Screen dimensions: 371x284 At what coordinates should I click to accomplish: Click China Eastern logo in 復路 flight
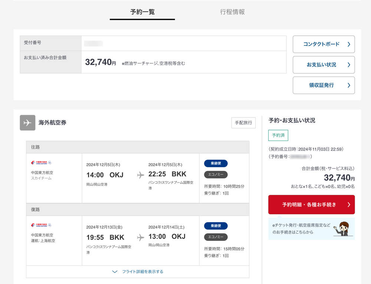pyautogui.click(x=41, y=225)
